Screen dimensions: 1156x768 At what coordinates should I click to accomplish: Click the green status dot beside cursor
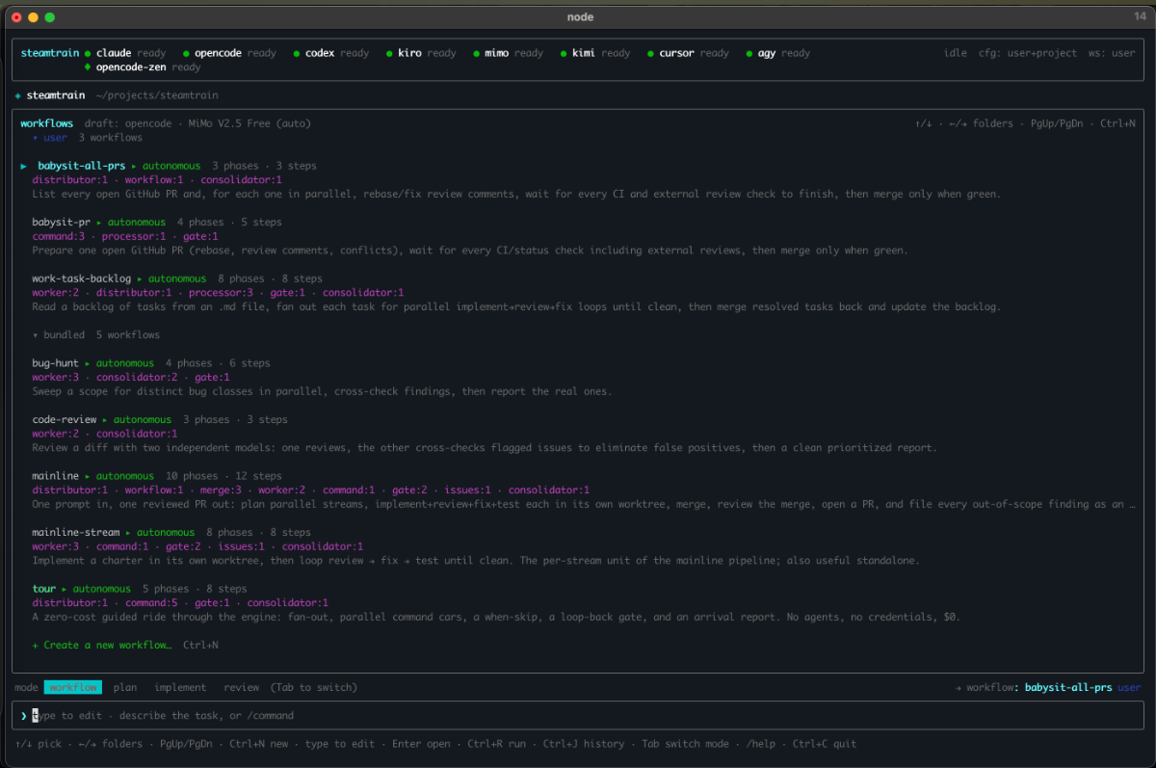[x=650, y=54]
